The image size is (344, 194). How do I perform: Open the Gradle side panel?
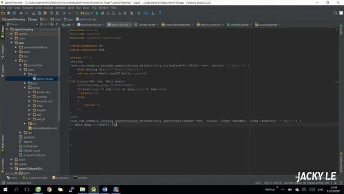click(341, 29)
